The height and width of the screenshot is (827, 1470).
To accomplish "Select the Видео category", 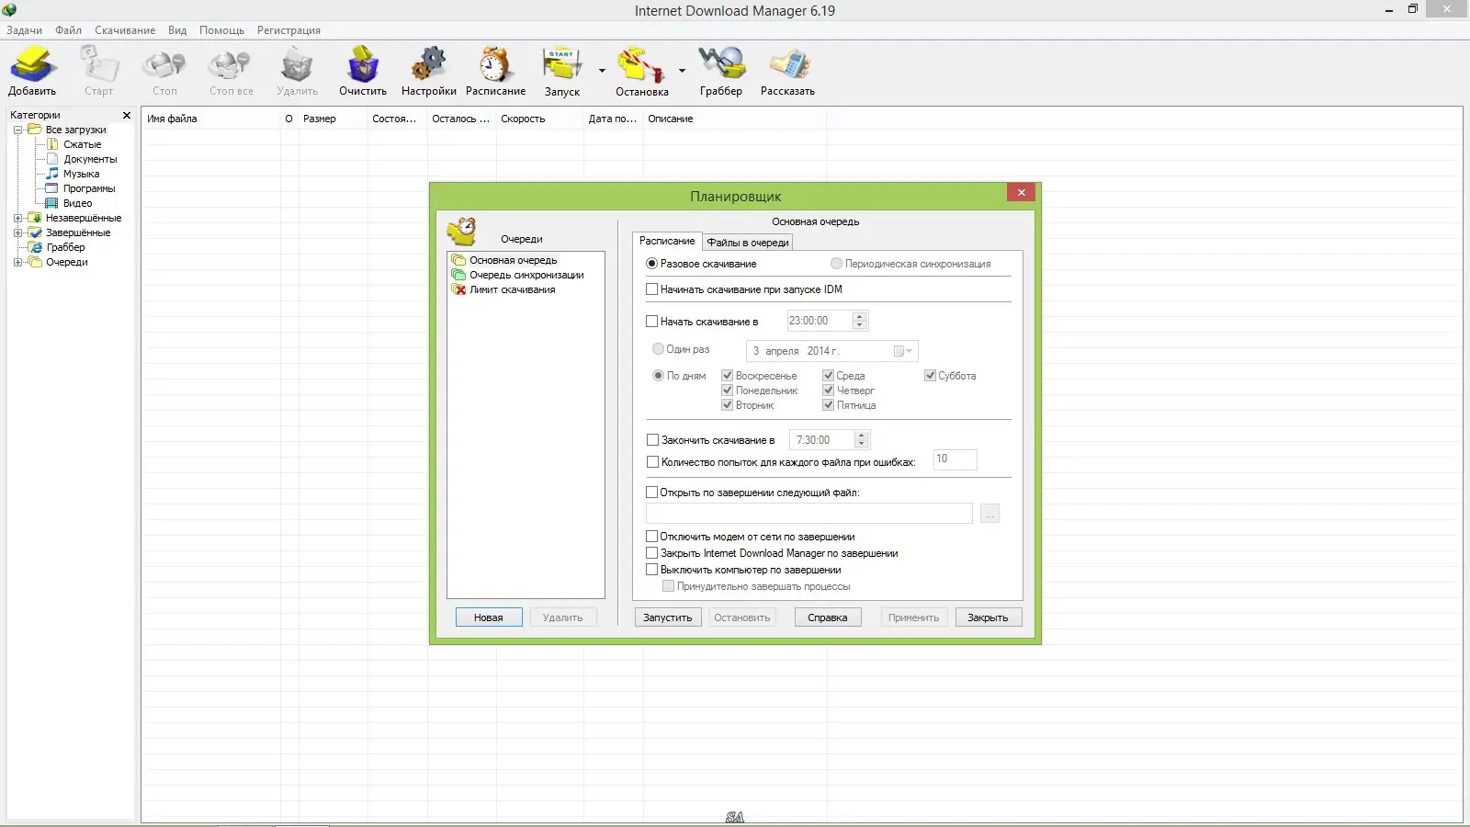I will point(77,203).
